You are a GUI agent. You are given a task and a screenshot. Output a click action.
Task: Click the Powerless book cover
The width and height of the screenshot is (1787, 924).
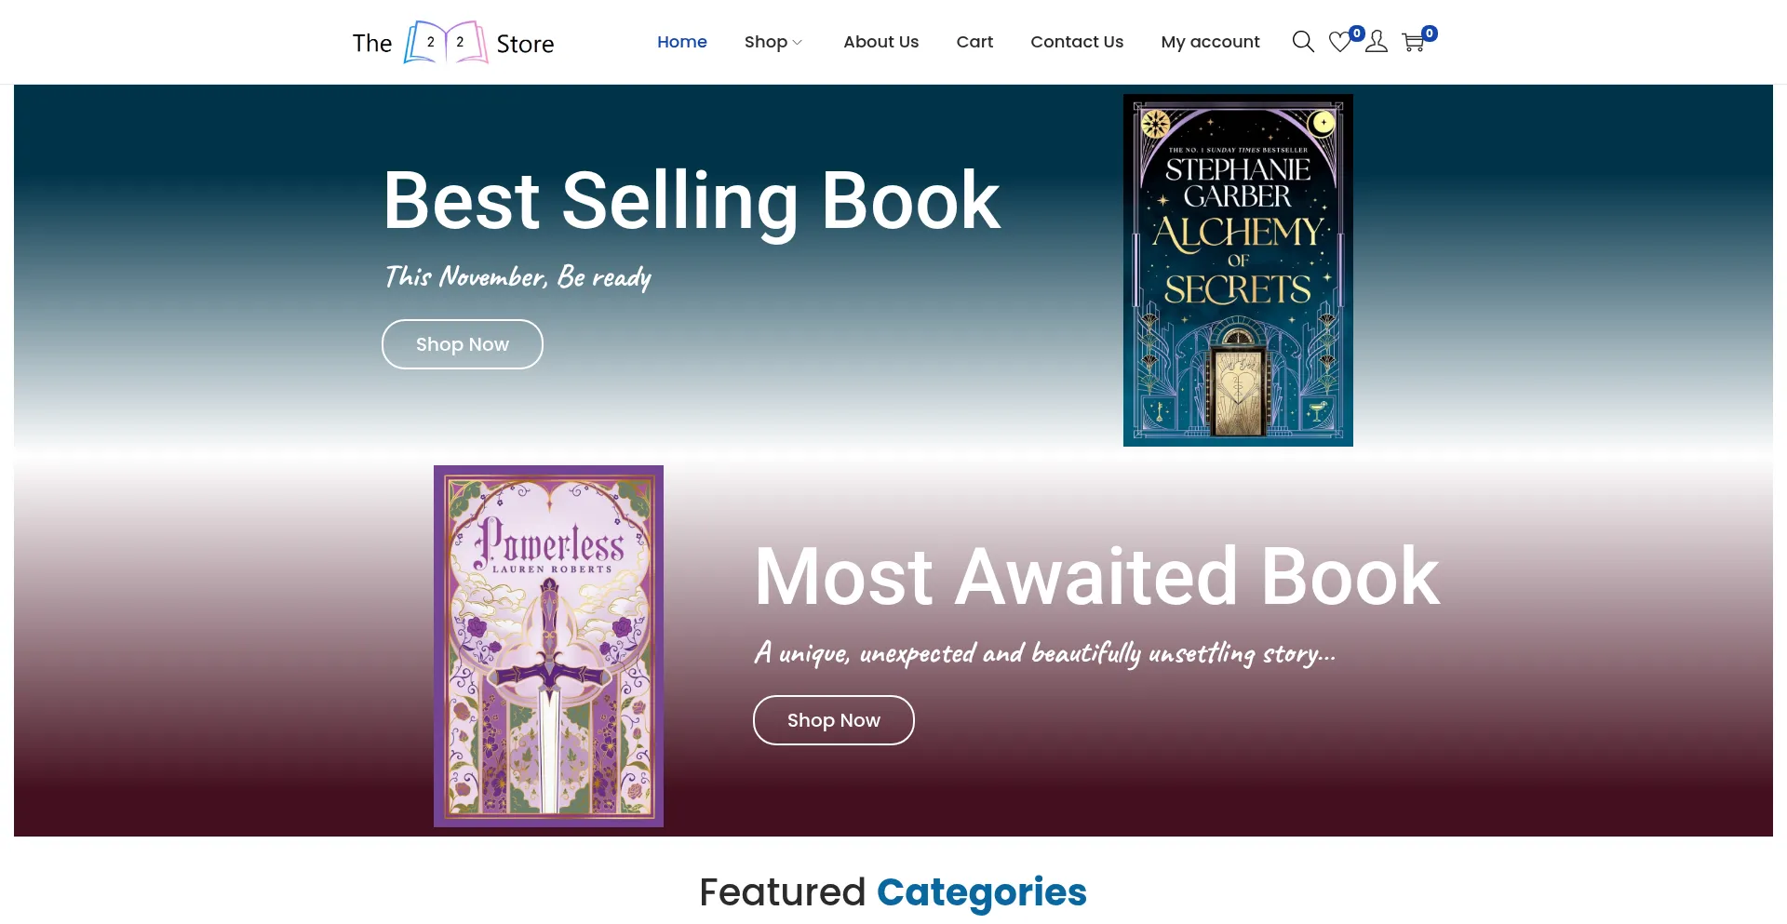point(548,646)
